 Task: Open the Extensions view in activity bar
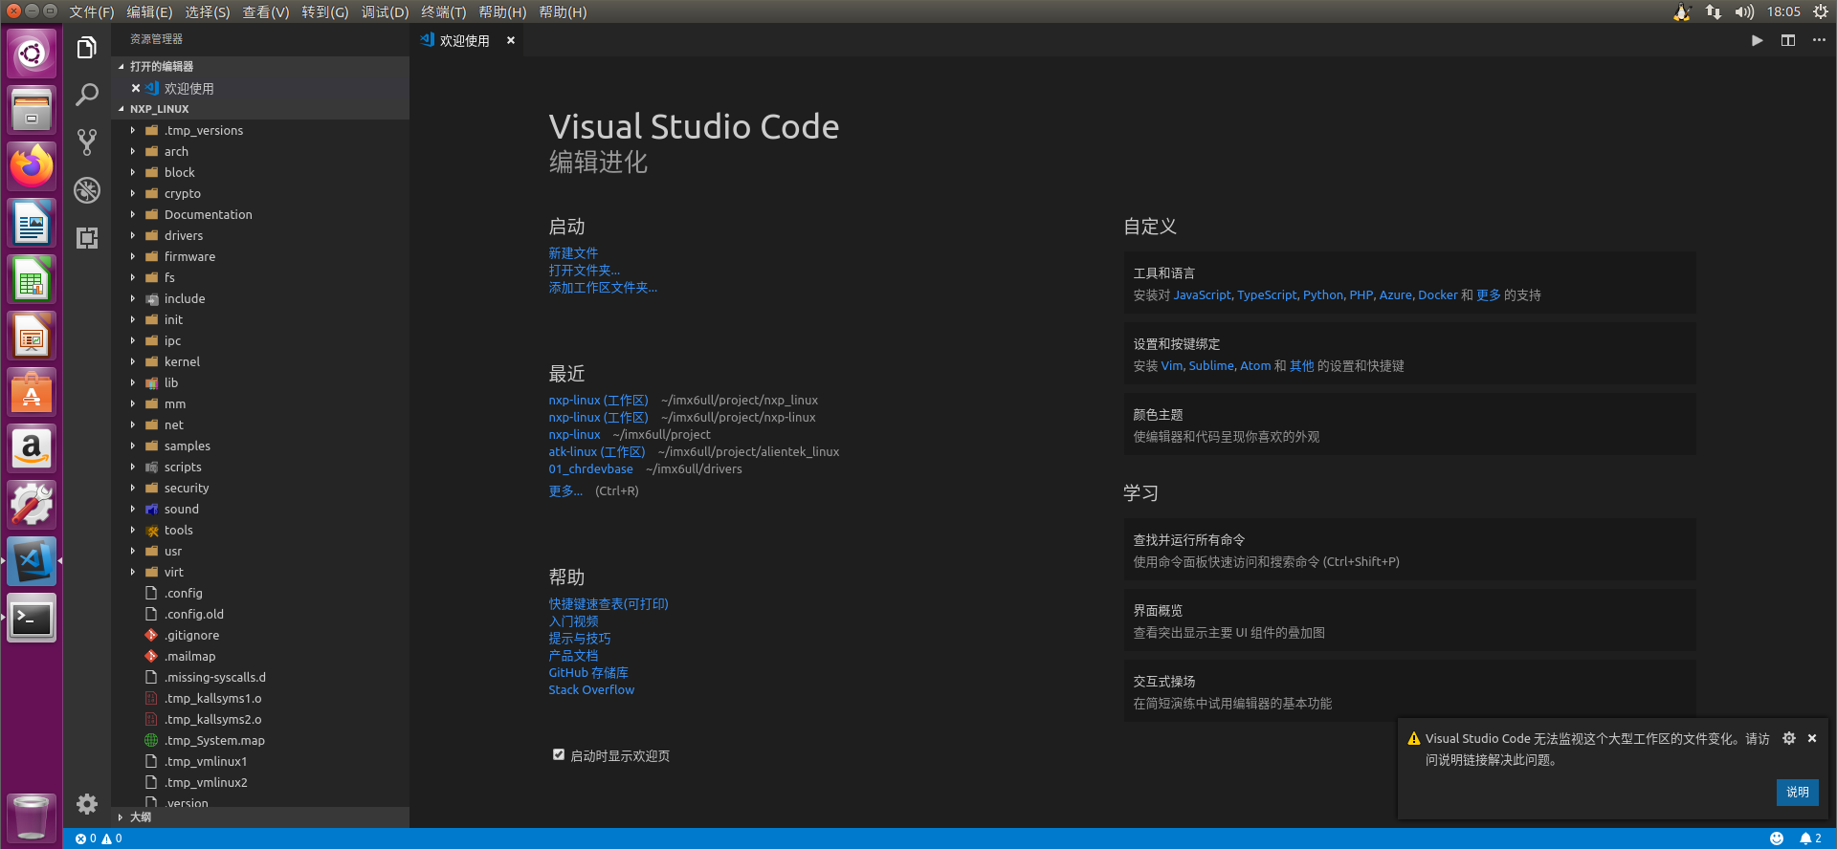coord(87,238)
